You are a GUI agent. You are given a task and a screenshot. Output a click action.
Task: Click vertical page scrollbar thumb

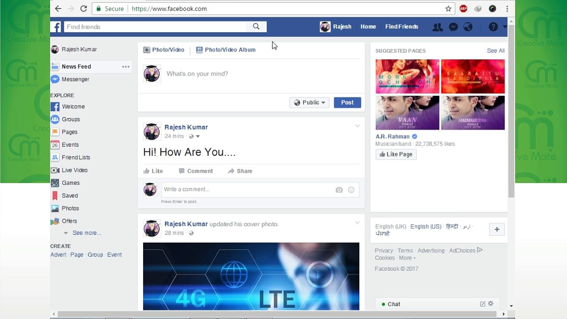pyautogui.click(x=511, y=111)
